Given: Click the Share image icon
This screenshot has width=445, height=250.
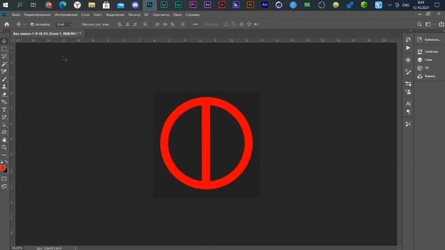Looking at the screenshot, I should [442, 24].
